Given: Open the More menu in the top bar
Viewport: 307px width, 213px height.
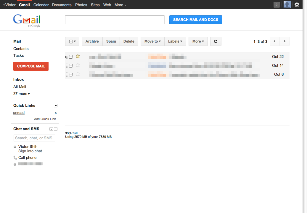Looking at the screenshot, I should click(x=120, y=5).
